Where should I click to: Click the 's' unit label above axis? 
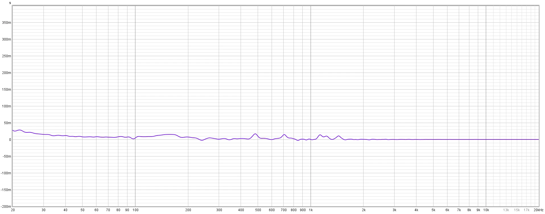point(10,3)
